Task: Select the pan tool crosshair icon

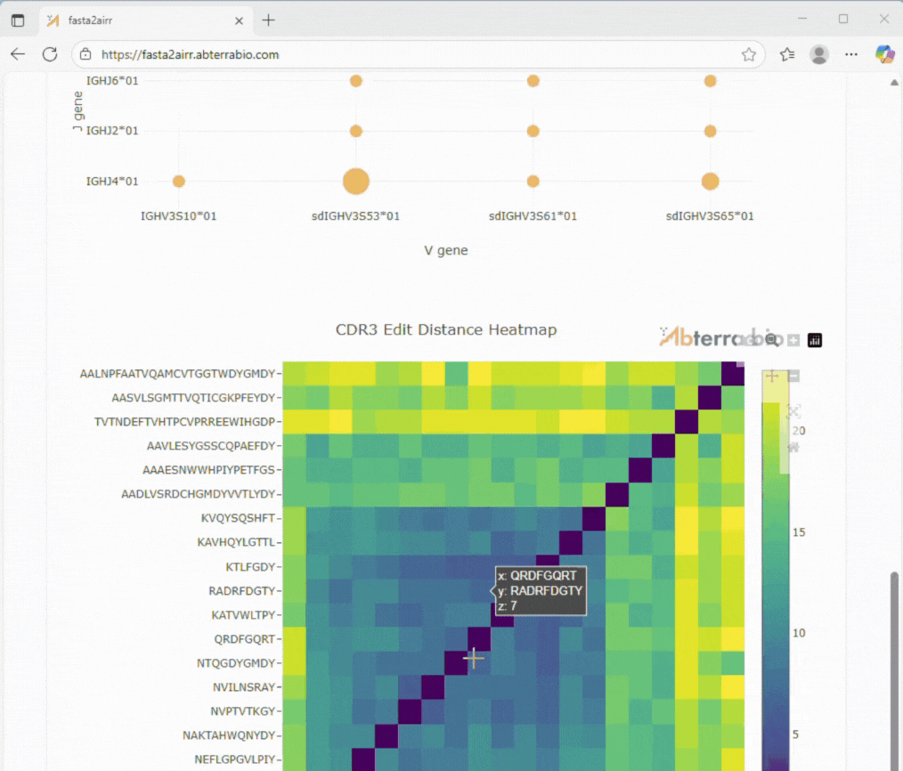Action: pyautogui.click(x=771, y=376)
